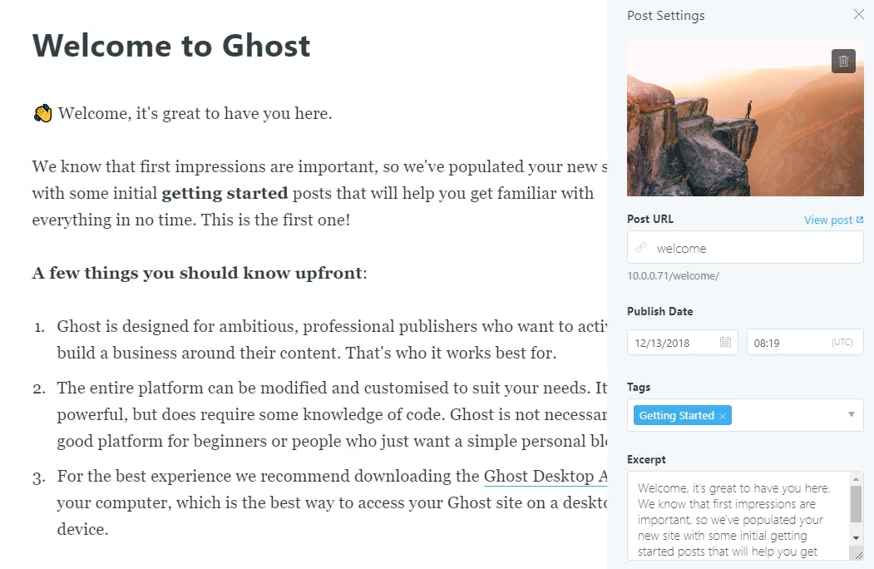This screenshot has width=874, height=569.
Task: Delete the post feature image with trash icon
Action: 843,61
